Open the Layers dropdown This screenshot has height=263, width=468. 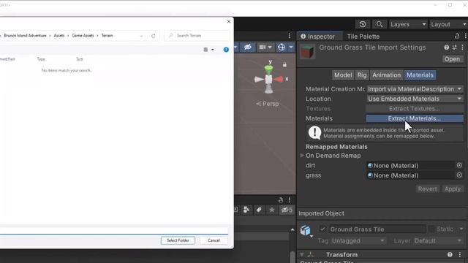click(x=408, y=24)
